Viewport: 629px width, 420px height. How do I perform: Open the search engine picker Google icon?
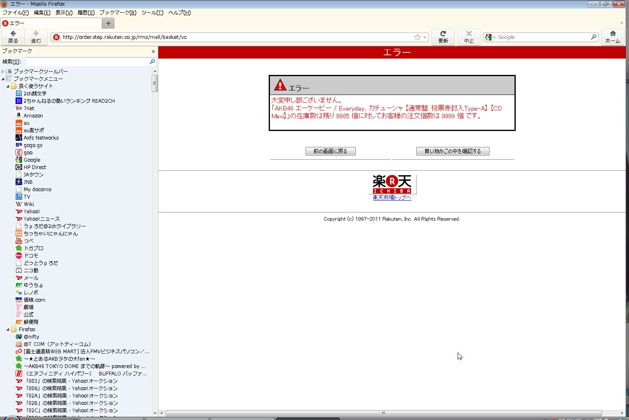tap(490, 37)
